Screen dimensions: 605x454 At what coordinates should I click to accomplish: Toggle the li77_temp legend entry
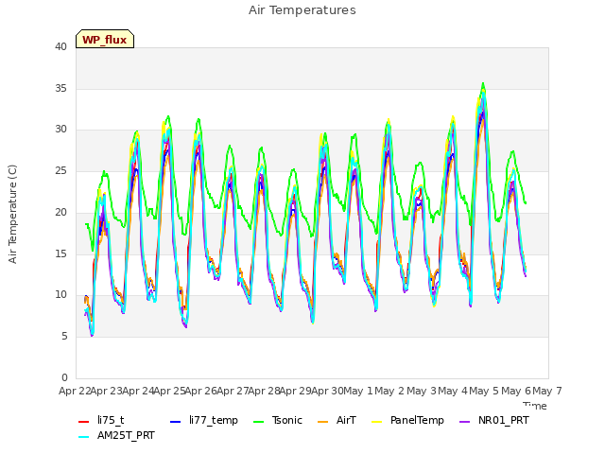click(x=204, y=420)
